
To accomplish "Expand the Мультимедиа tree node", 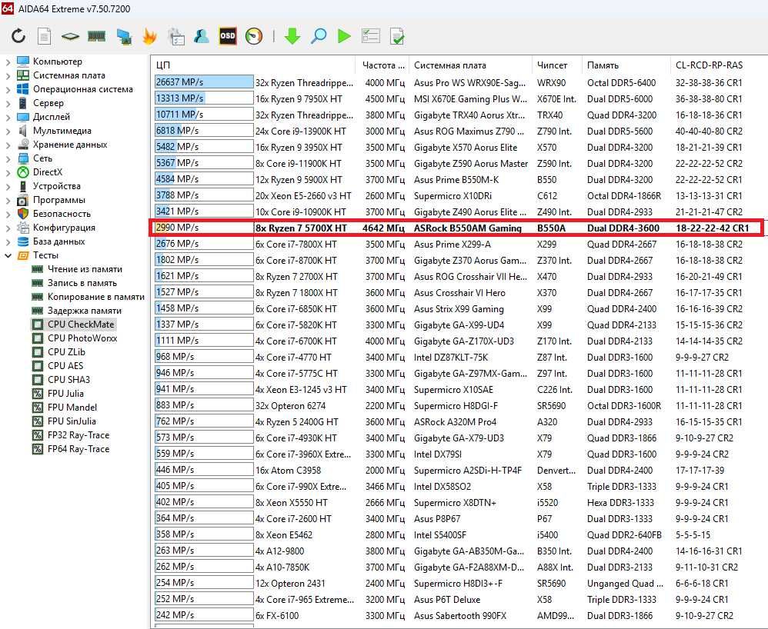I will (8, 131).
